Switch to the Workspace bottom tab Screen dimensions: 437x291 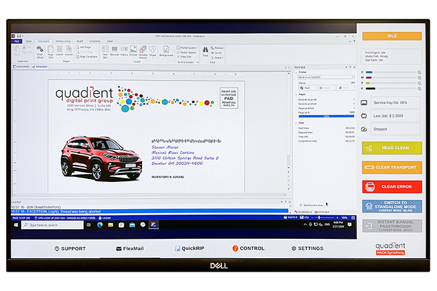click(x=303, y=212)
